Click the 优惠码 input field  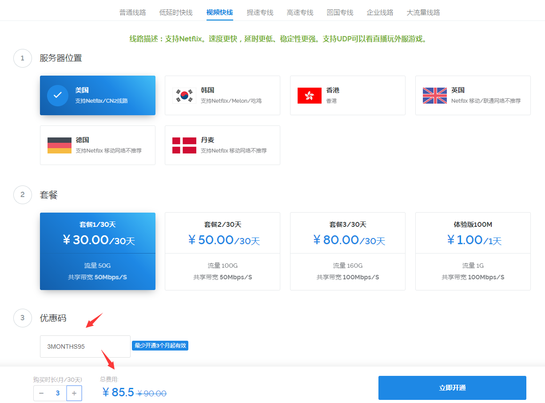tap(85, 346)
